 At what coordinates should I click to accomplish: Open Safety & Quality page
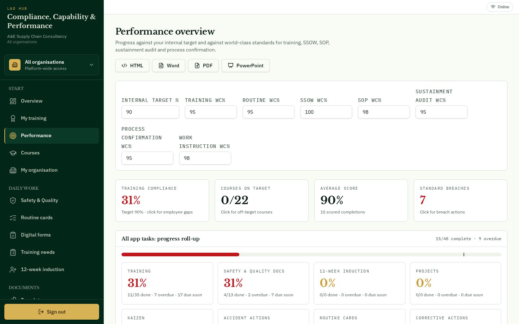tap(52, 201)
